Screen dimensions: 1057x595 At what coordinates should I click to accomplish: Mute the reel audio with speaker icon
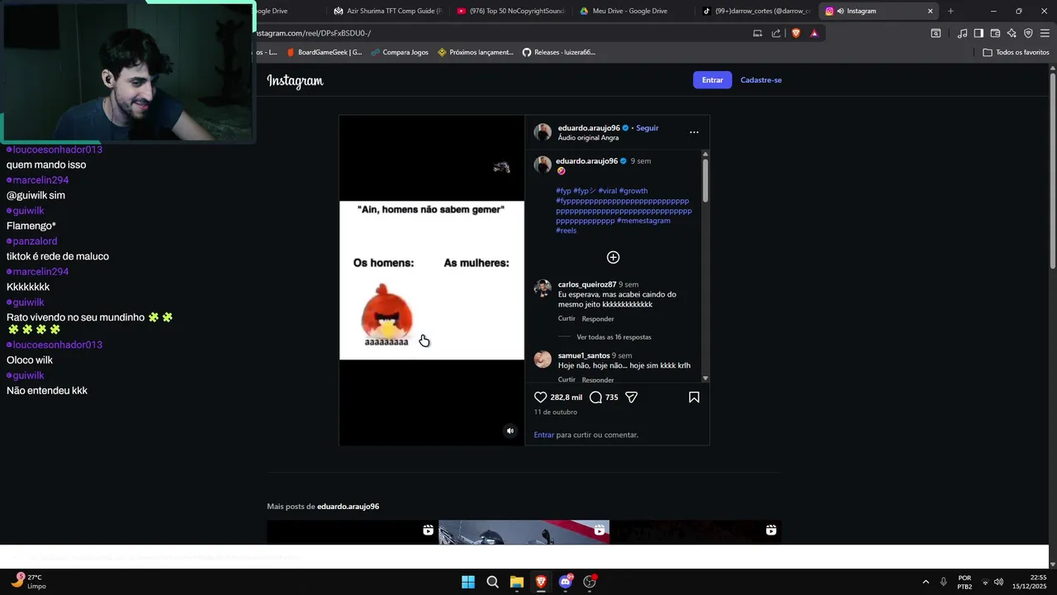coord(510,431)
